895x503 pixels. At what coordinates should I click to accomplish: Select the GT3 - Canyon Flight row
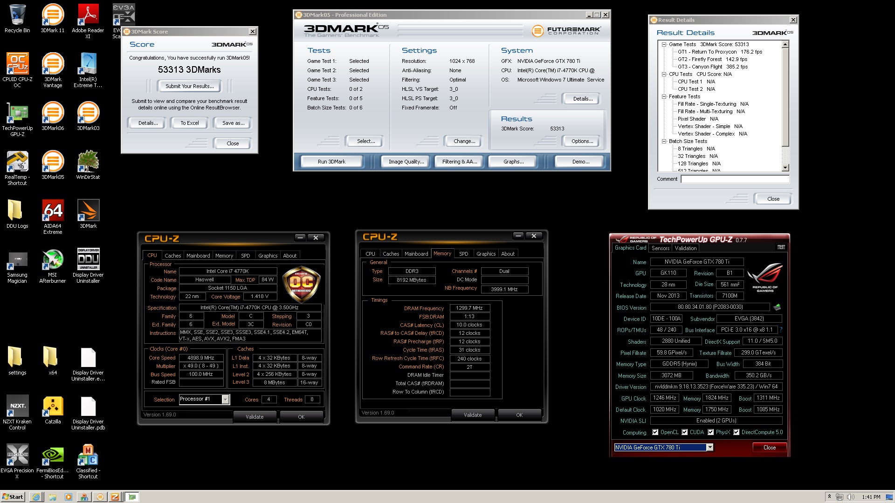pyautogui.click(x=713, y=67)
